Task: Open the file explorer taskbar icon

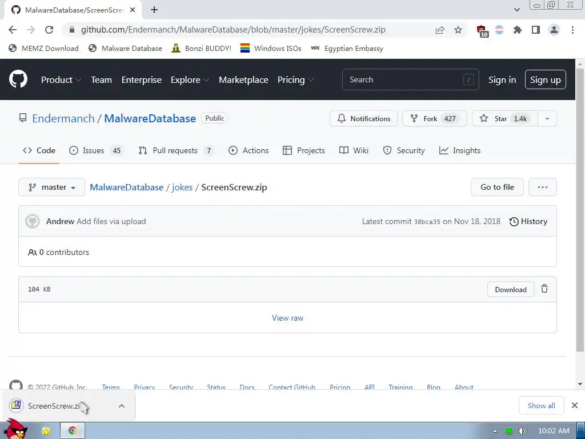Action: click(46, 431)
